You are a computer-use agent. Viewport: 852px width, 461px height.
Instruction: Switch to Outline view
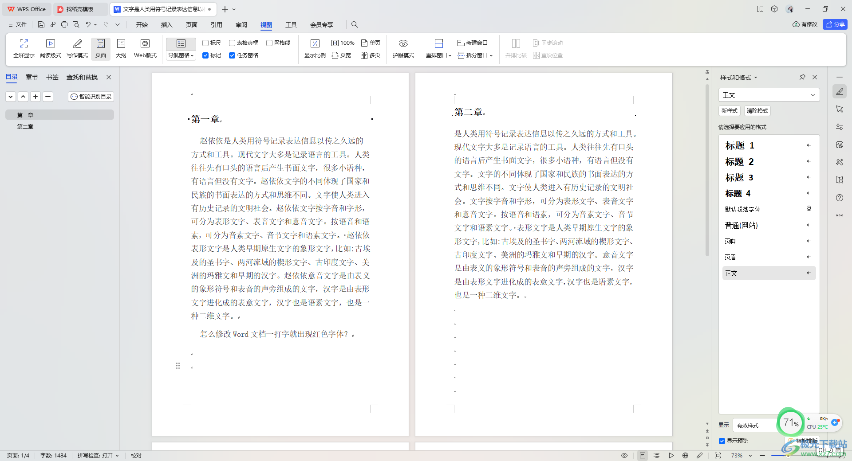click(x=121, y=49)
